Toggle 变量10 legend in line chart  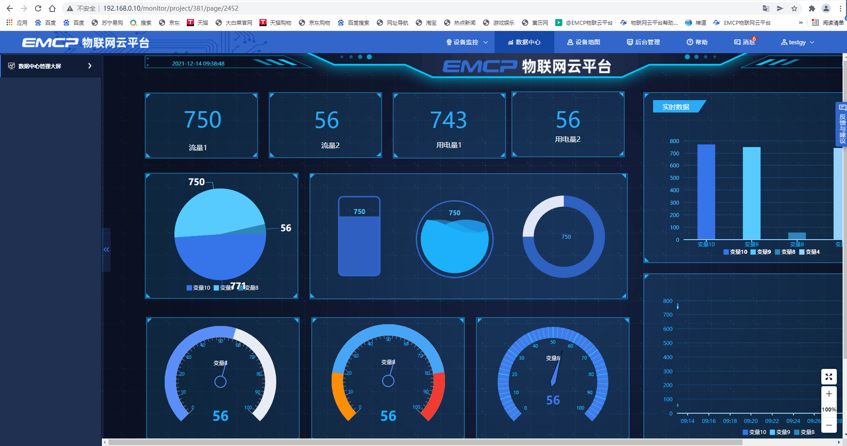click(754, 432)
